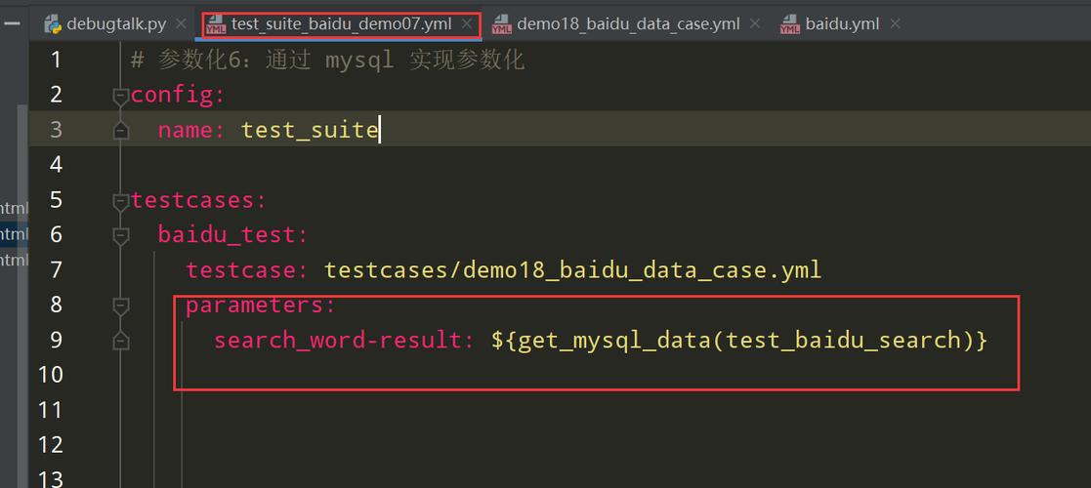This screenshot has width=1091, height=488.
Task: Hide the side panel using the minus icon
Action: [12, 23]
